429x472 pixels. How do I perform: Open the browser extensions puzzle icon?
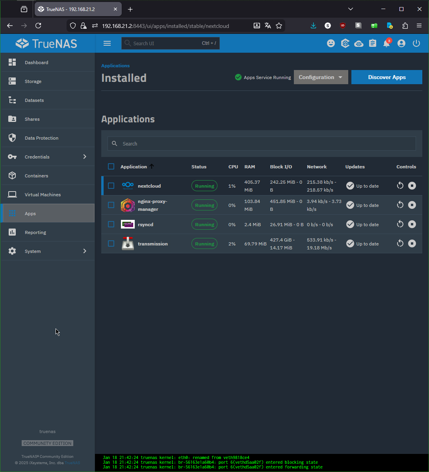[x=405, y=26]
